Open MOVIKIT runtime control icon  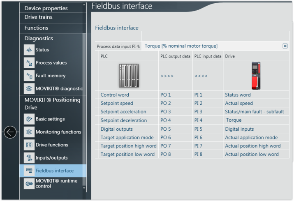[29, 183]
